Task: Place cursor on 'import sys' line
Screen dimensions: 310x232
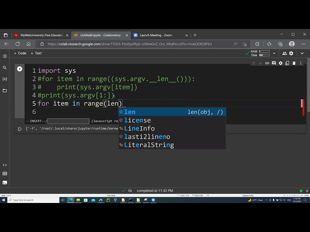Action: [57, 71]
